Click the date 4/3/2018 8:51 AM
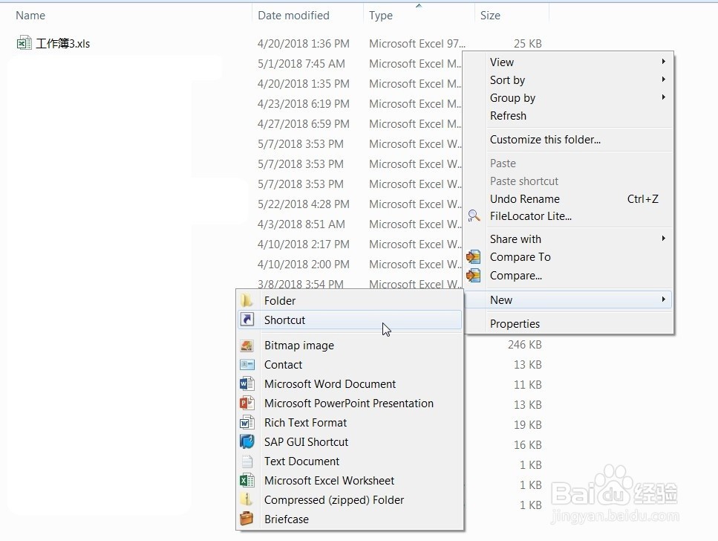Image resolution: width=718 pixels, height=541 pixels. click(x=301, y=224)
